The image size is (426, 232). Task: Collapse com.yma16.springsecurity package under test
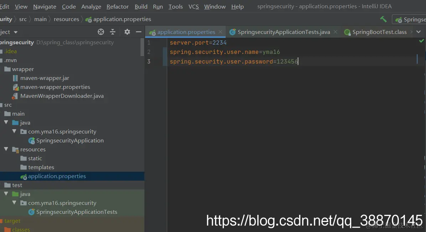click(14, 203)
